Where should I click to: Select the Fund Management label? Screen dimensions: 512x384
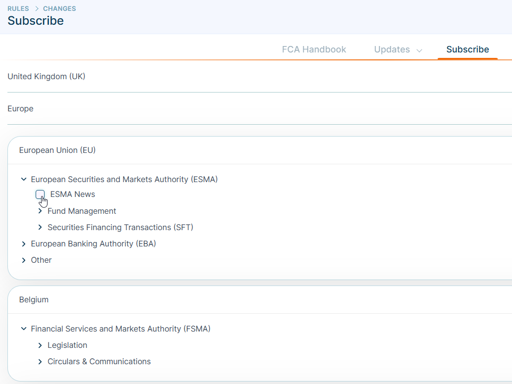click(82, 211)
